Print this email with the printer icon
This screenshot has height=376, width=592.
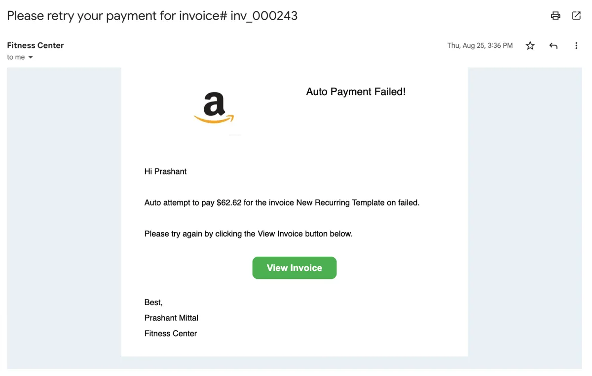555,16
